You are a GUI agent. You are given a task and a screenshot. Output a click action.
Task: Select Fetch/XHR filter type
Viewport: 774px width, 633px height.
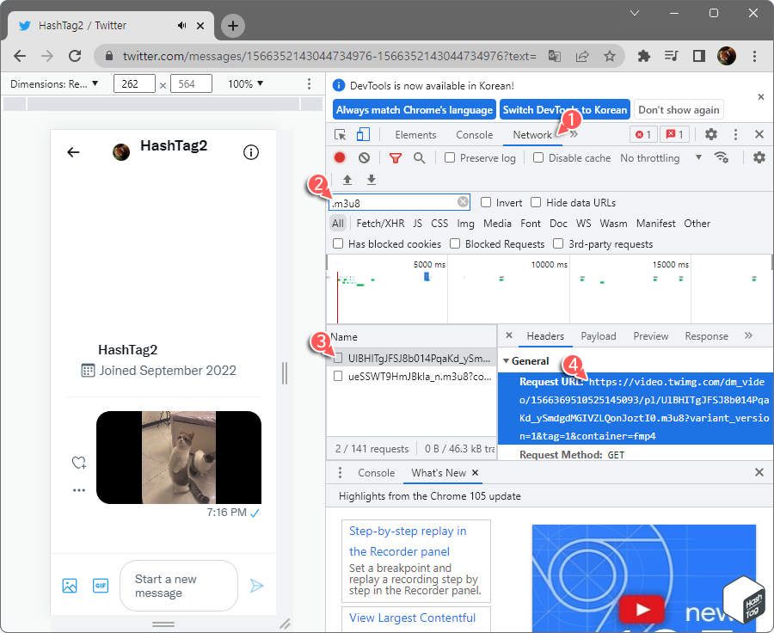(380, 223)
